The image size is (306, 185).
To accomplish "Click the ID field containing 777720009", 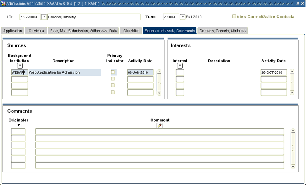I will pyautogui.click(x=30, y=17).
